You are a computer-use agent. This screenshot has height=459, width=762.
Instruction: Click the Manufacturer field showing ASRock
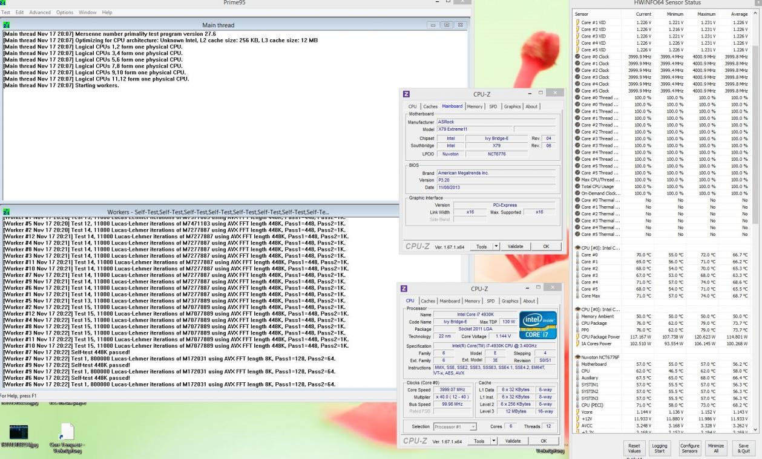coord(496,122)
